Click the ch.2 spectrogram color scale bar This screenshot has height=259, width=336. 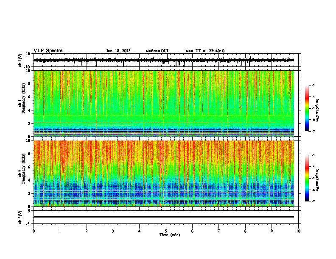[x=307, y=178]
